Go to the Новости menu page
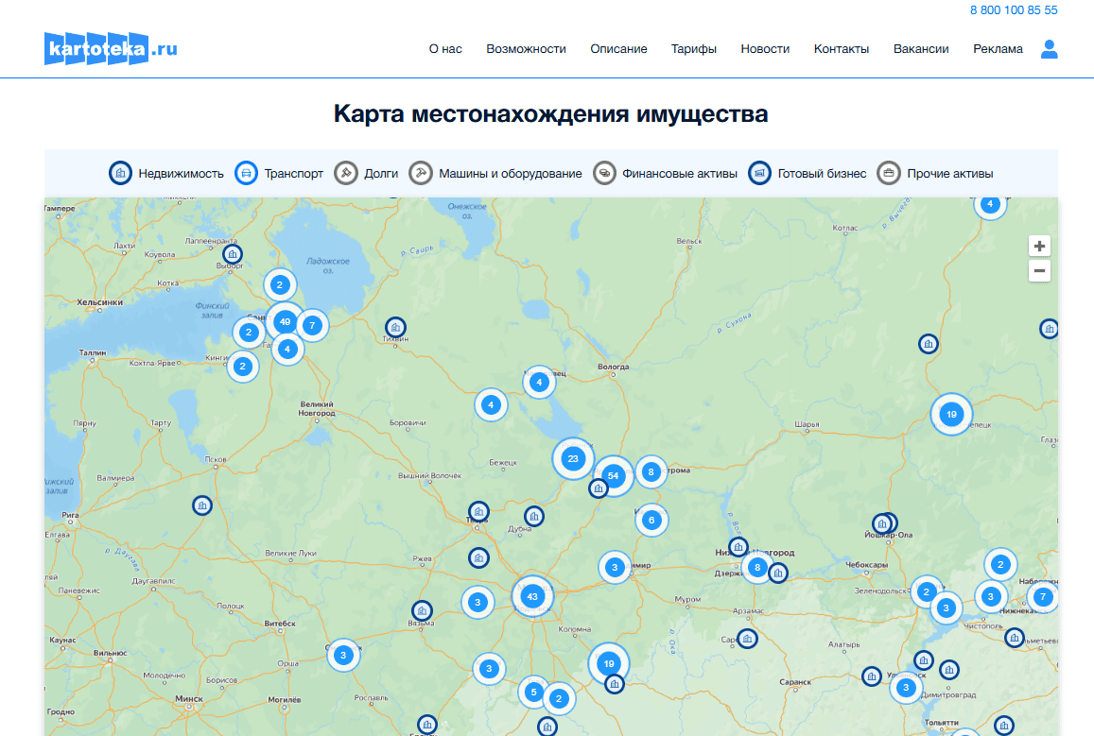 [765, 49]
